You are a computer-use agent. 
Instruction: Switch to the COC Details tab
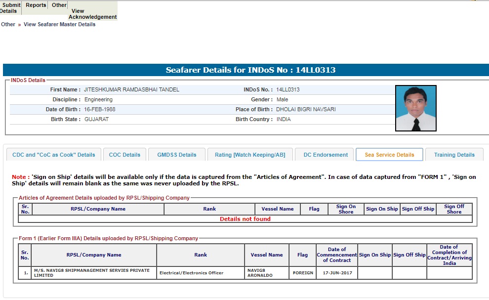124,155
